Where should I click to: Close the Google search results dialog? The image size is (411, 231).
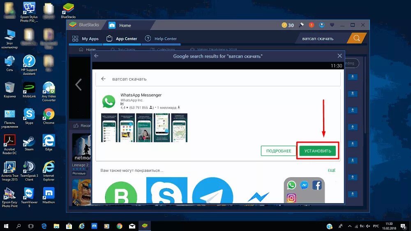tap(340, 56)
